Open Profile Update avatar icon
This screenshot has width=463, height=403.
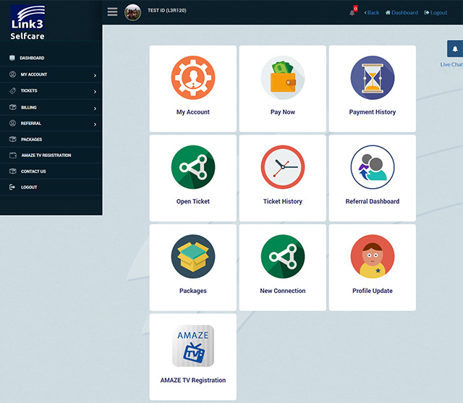(373, 257)
